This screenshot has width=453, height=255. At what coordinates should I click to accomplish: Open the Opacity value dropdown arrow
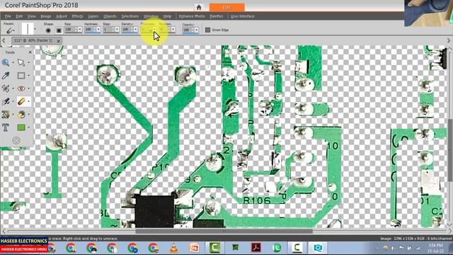(197, 30)
